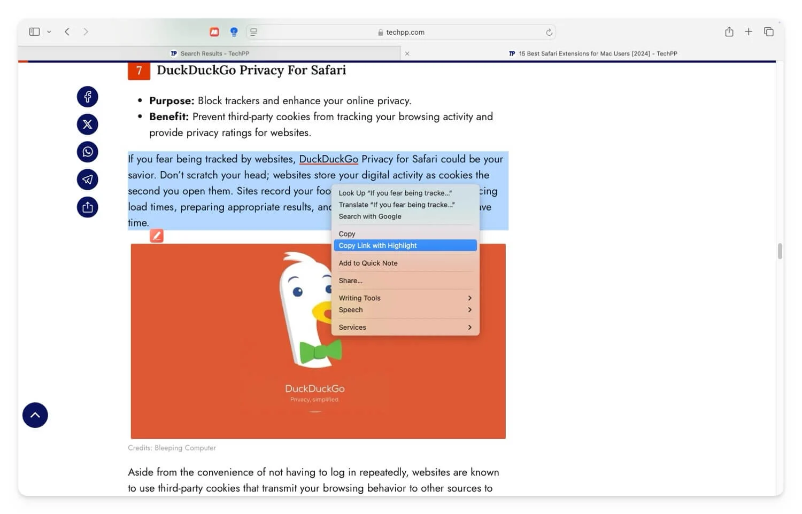Toggle the Safari sidebar button
The image size is (802, 514).
point(34,32)
